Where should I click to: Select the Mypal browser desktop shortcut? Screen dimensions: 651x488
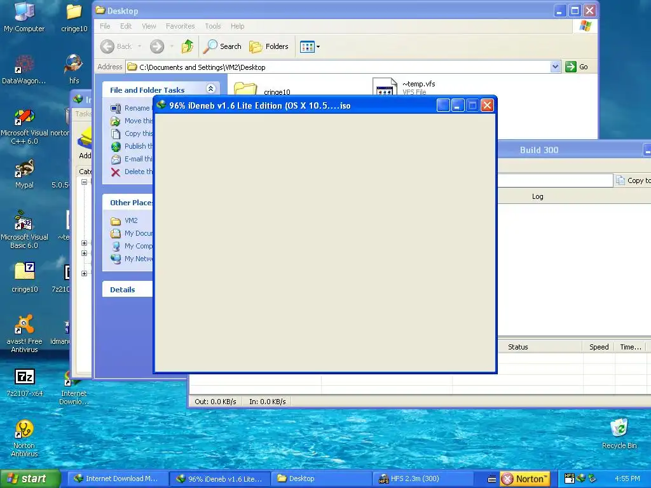pos(24,174)
